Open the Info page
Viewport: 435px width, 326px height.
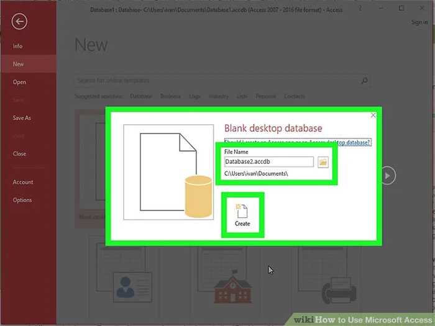click(17, 46)
